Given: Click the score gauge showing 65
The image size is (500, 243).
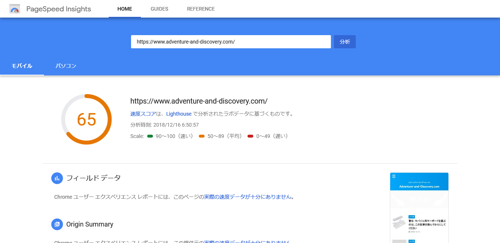Looking at the screenshot, I should pyautogui.click(x=86, y=119).
